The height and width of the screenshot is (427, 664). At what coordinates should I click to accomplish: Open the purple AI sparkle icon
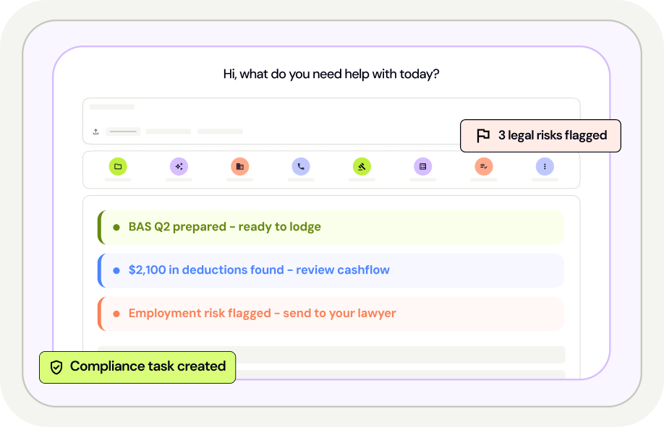[x=179, y=166]
